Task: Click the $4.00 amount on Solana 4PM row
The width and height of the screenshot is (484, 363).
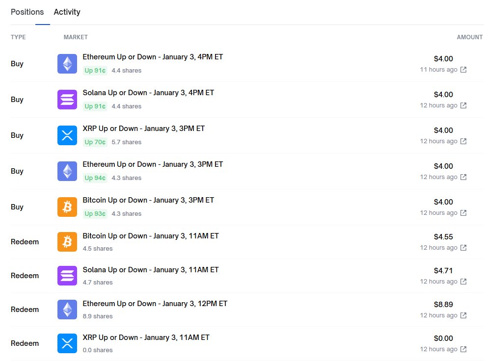Action: tap(443, 95)
